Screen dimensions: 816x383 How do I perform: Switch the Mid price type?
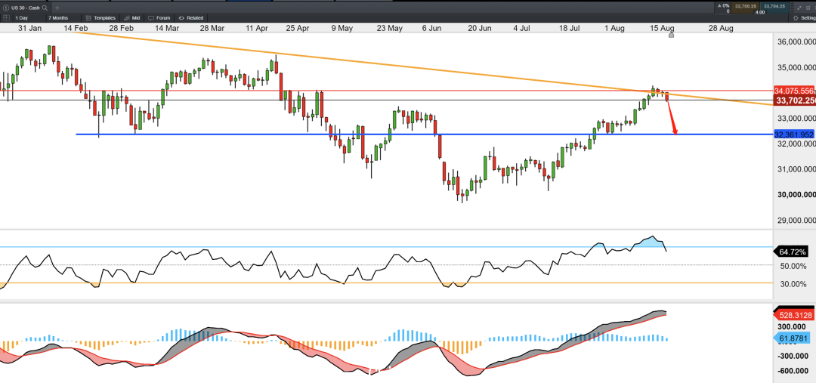pos(132,17)
